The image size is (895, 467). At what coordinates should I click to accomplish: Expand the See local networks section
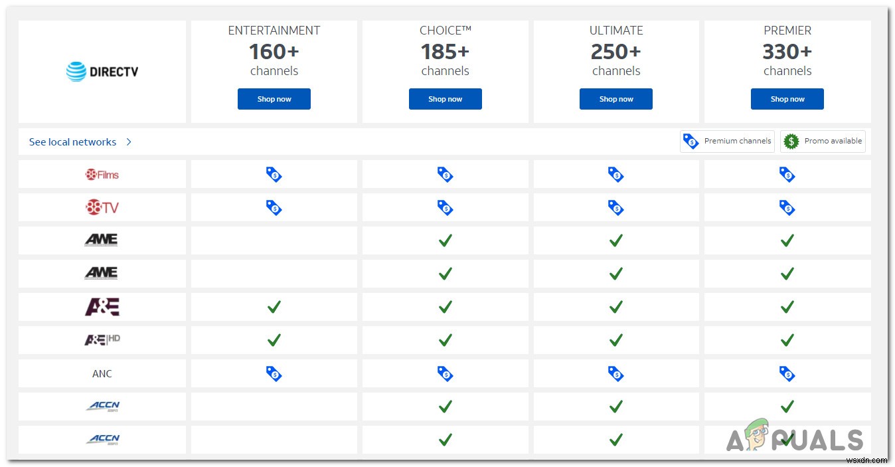[x=72, y=141]
